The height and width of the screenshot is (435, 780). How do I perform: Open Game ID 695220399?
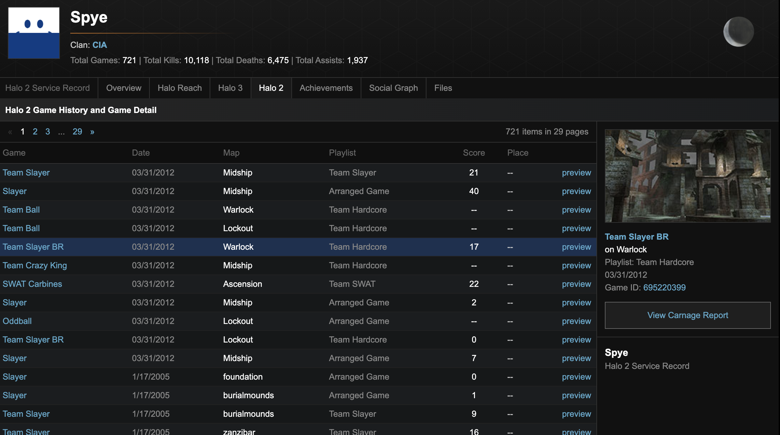(x=665, y=288)
